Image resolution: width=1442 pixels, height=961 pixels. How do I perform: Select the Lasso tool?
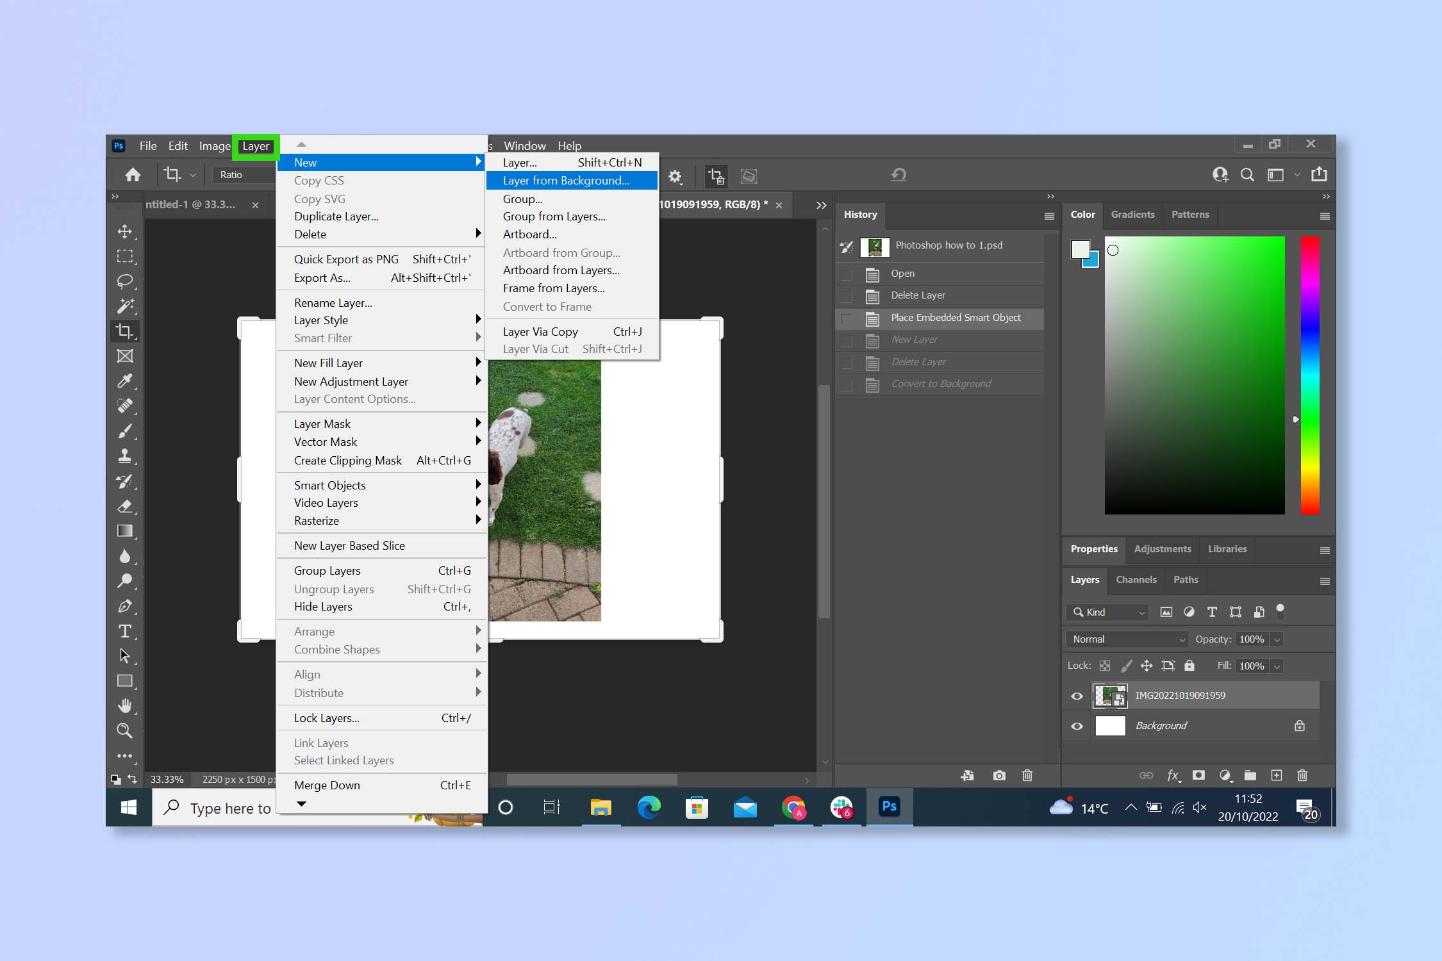[x=126, y=281]
